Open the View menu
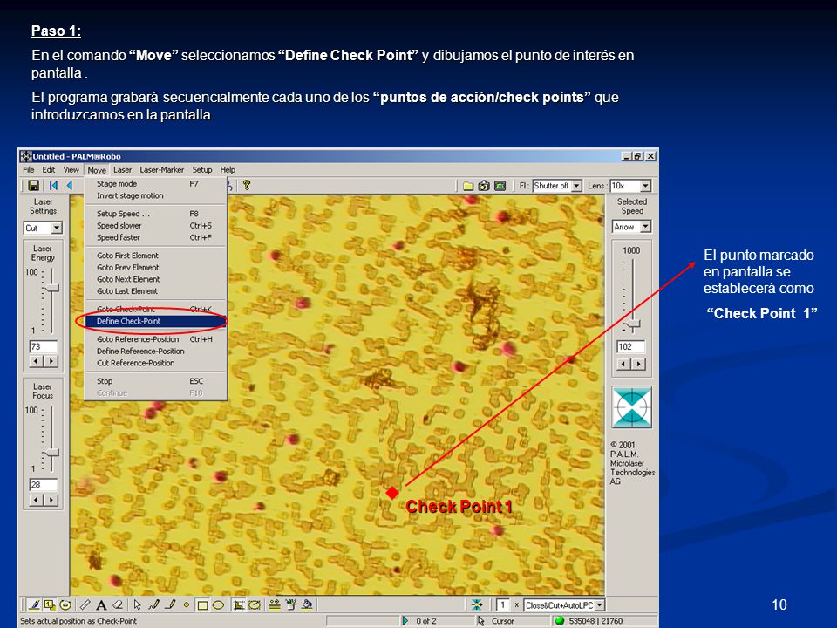 [x=71, y=170]
